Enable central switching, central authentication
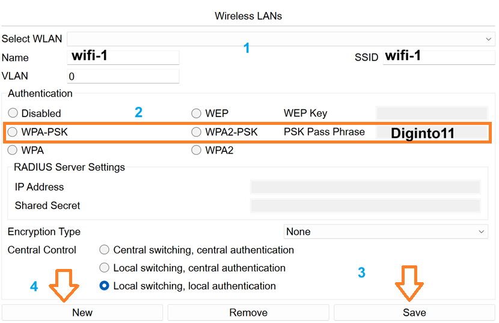 (105, 250)
